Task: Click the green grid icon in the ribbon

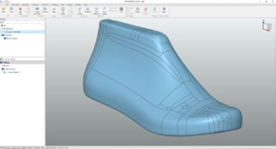Action: pos(121,10)
